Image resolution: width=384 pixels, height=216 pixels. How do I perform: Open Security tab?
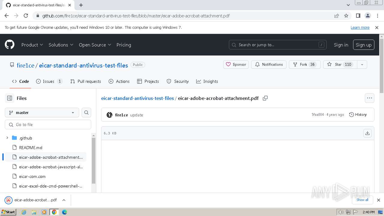click(178, 81)
